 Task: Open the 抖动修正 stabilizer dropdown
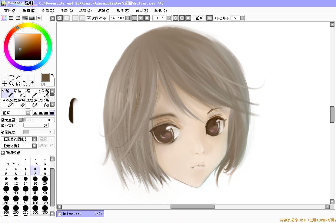point(242,18)
